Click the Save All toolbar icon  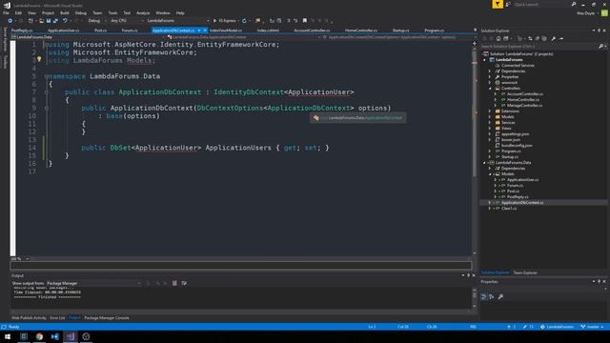coord(55,21)
